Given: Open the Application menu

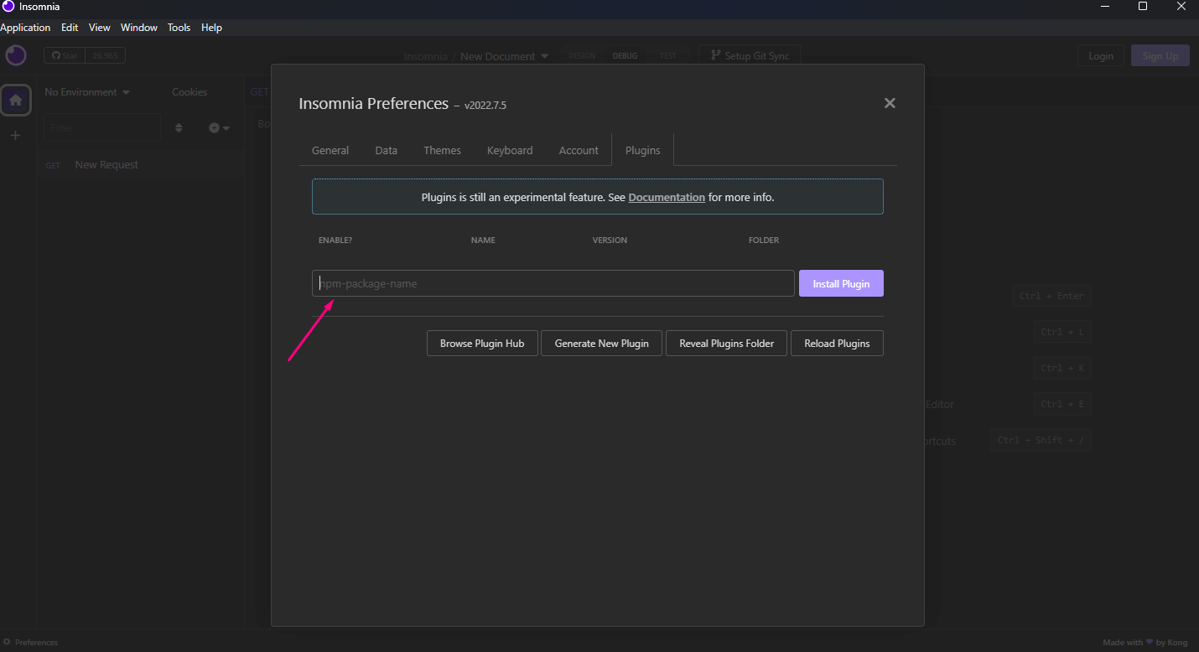Looking at the screenshot, I should click(25, 28).
